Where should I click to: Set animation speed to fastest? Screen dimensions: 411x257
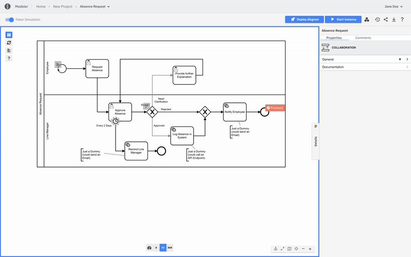click(x=170, y=248)
